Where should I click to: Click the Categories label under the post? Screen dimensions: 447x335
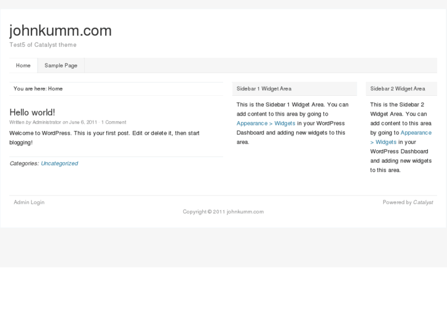[24, 164]
